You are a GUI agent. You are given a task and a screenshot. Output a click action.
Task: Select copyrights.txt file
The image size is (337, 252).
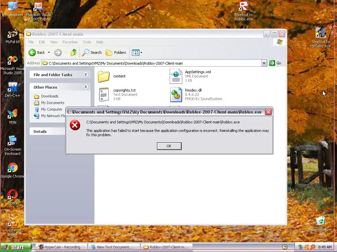tap(117, 94)
